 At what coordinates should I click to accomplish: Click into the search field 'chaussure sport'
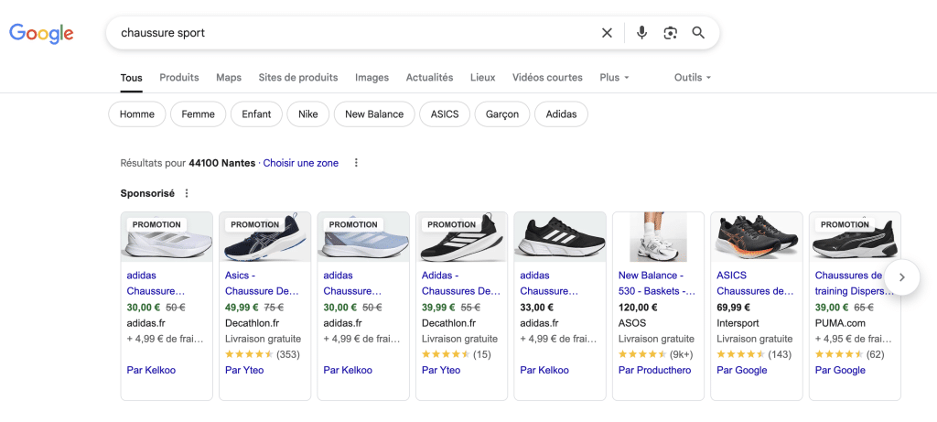coord(356,33)
